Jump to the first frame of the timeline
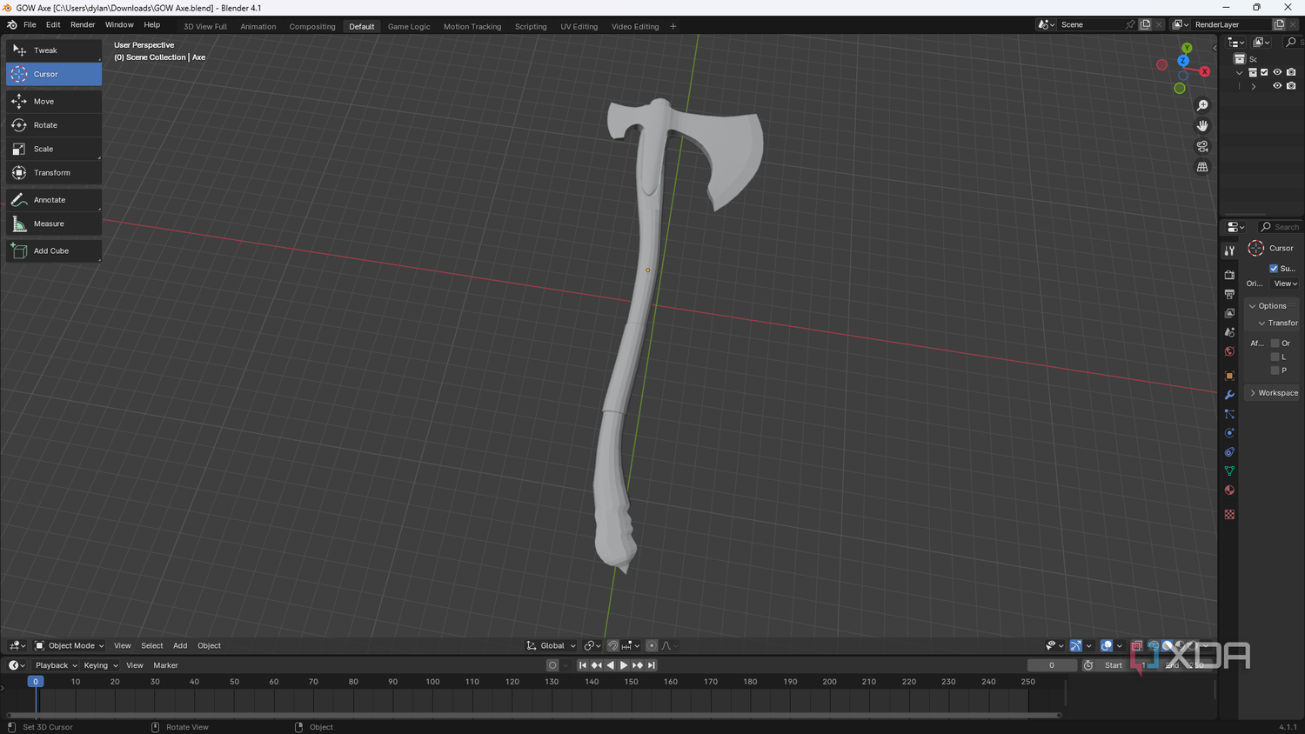The height and width of the screenshot is (734, 1305). [583, 665]
